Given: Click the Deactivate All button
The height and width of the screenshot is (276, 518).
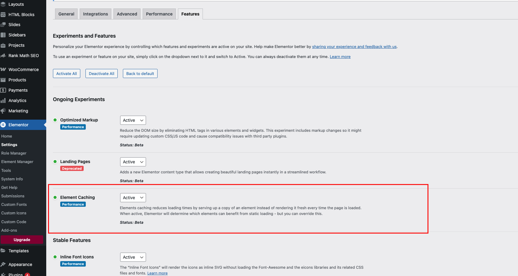Looking at the screenshot, I should pos(102,73).
